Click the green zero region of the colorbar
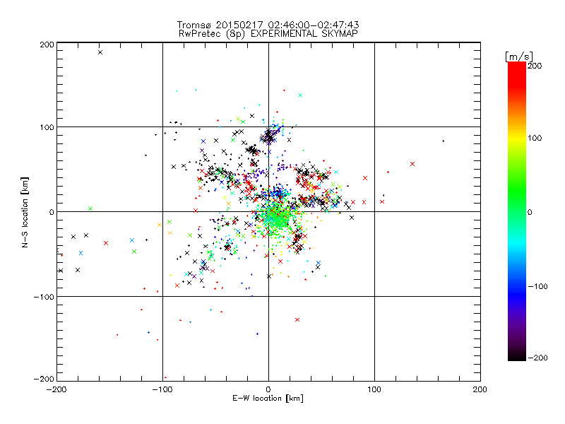 click(517, 212)
